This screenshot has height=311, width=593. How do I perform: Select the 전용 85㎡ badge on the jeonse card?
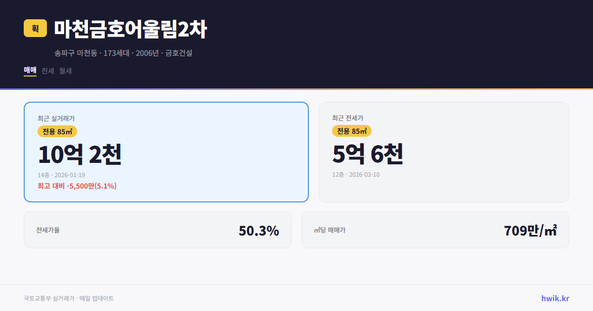pyautogui.click(x=352, y=131)
